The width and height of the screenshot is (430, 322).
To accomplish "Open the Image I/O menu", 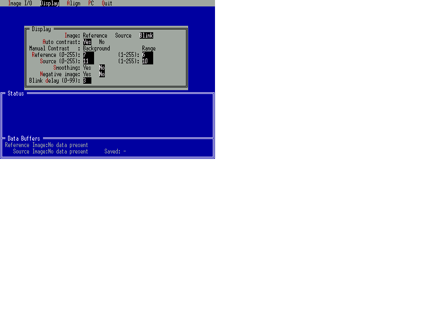I will (20, 3).
